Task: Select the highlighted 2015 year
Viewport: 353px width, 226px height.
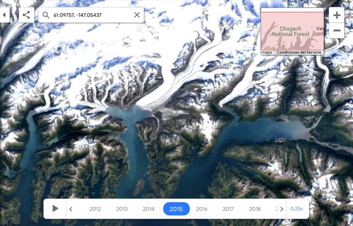Action: pyautogui.click(x=176, y=209)
